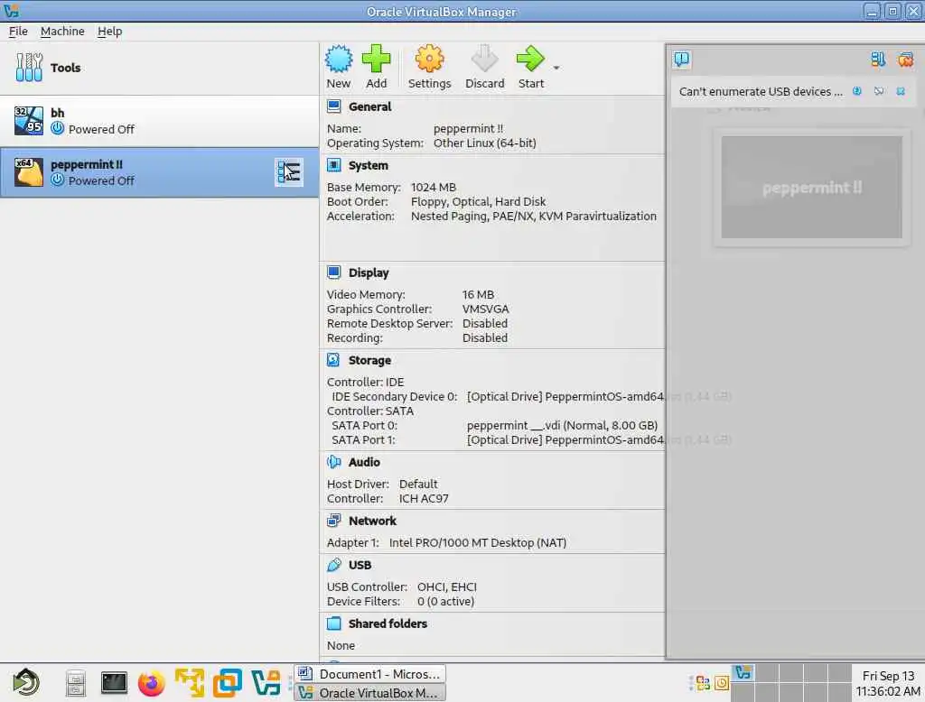Click the Audio speaker icon

click(x=334, y=462)
